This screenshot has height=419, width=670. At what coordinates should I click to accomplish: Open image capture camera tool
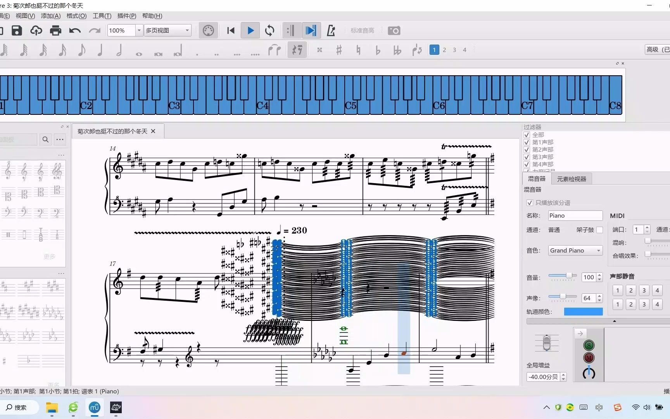394,31
